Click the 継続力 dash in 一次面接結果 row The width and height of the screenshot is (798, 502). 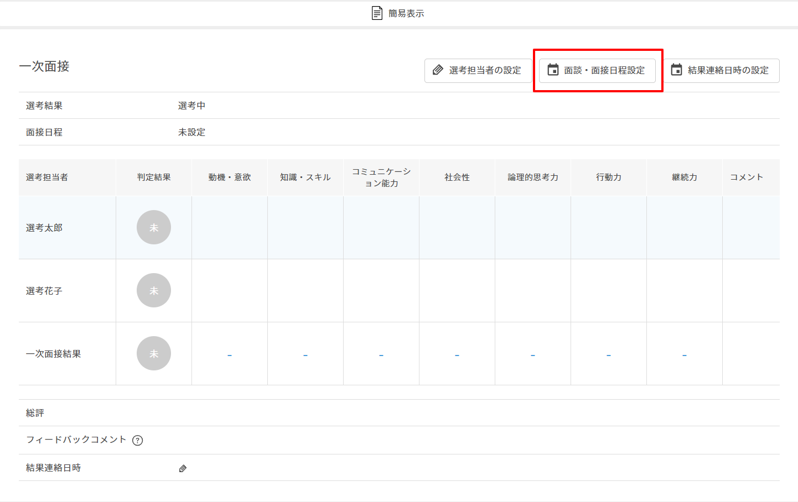[685, 355]
